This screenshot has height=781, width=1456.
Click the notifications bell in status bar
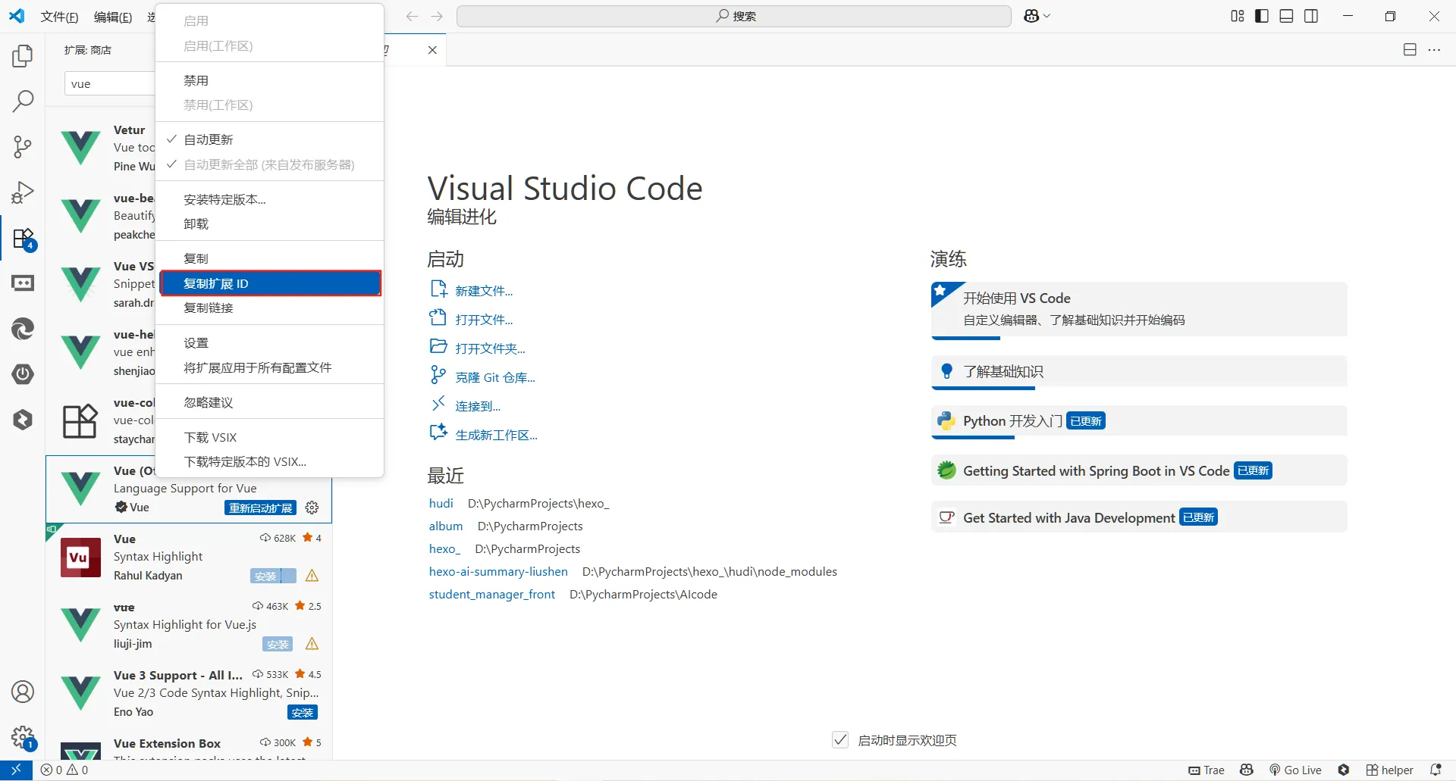pos(1436,770)
